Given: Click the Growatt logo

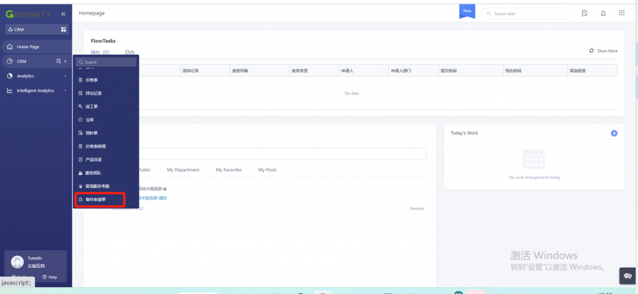Looking at the screenshot, I should 29,14.
